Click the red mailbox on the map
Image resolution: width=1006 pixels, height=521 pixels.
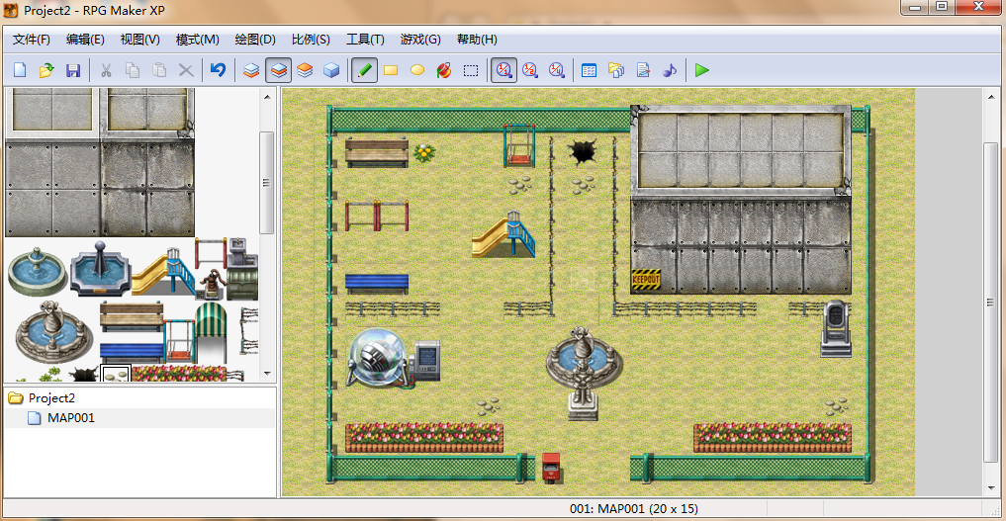pyautogui.click(x=551, y=468)
